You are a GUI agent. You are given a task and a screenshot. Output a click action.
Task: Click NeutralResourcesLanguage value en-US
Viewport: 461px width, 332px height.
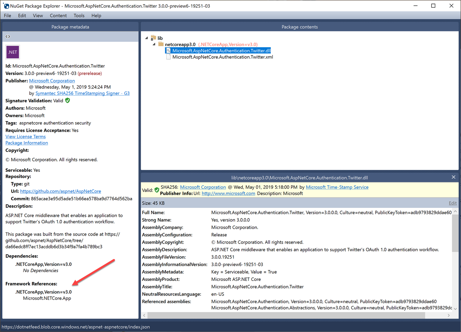pyautogui.click(x=218, y=294)
